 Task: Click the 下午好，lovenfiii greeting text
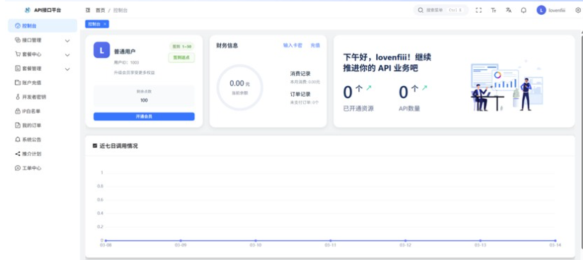tap(387, 63)
